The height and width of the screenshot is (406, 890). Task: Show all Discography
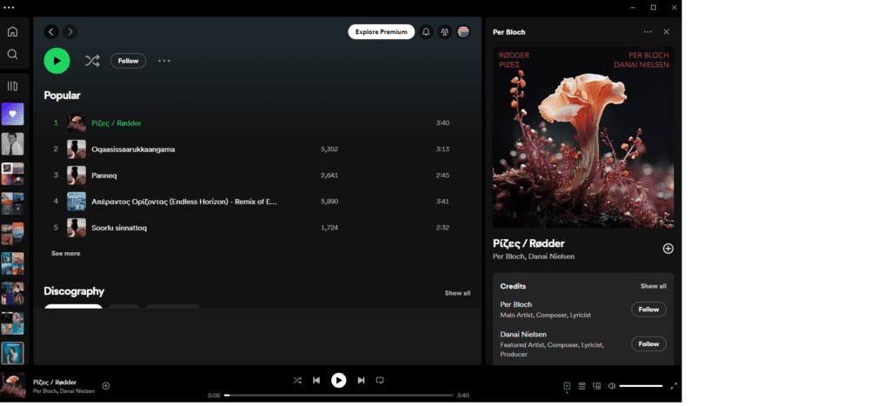point(457,293)
